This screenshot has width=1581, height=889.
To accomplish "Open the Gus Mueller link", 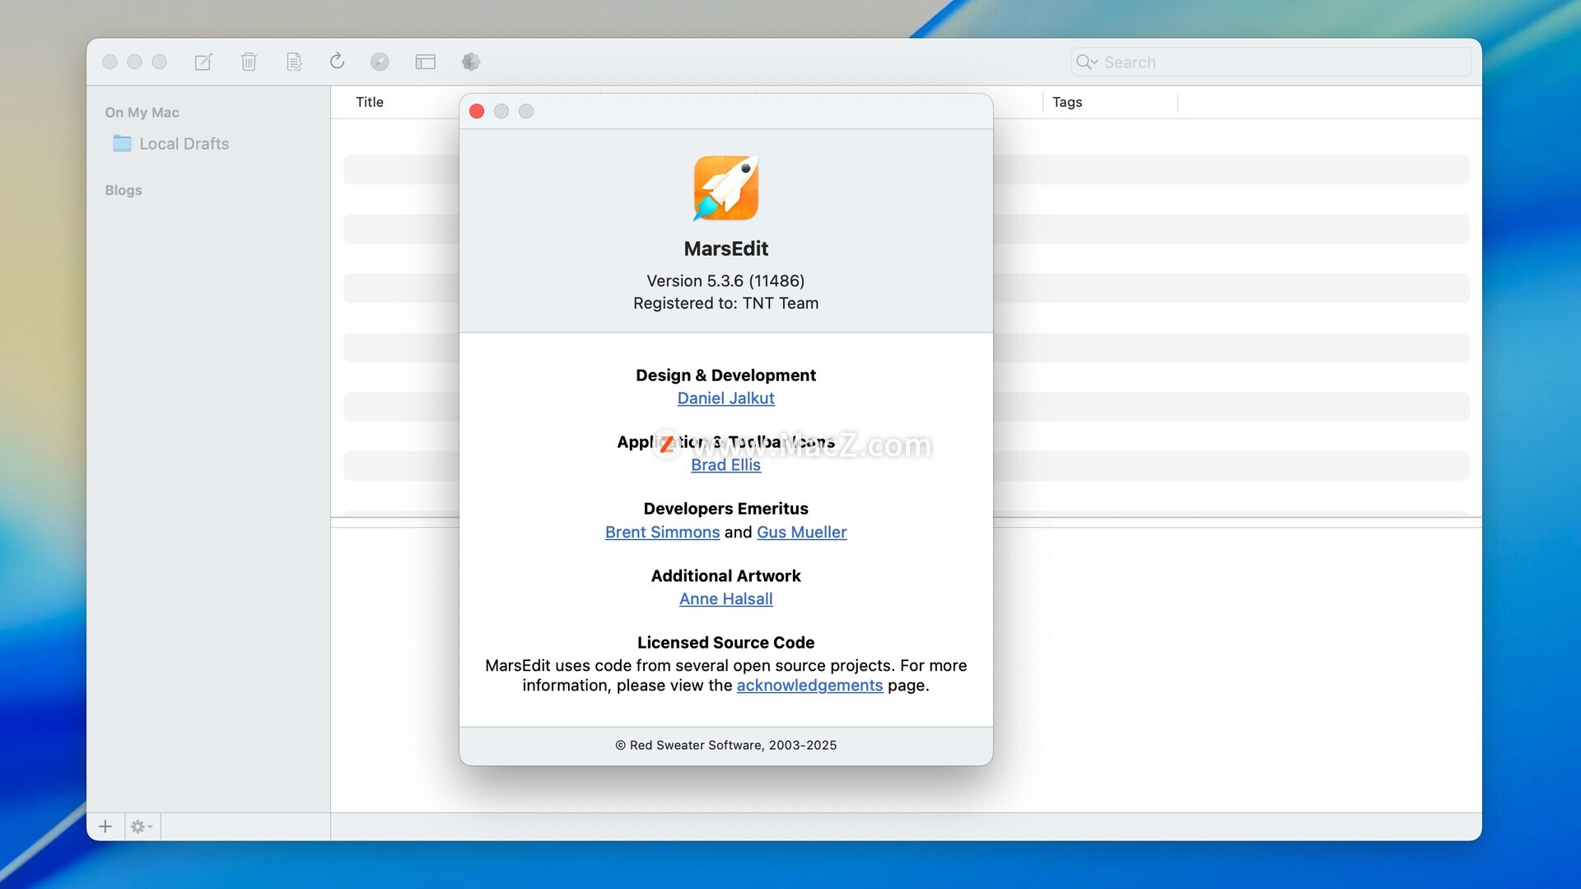I will coord(801,533).
